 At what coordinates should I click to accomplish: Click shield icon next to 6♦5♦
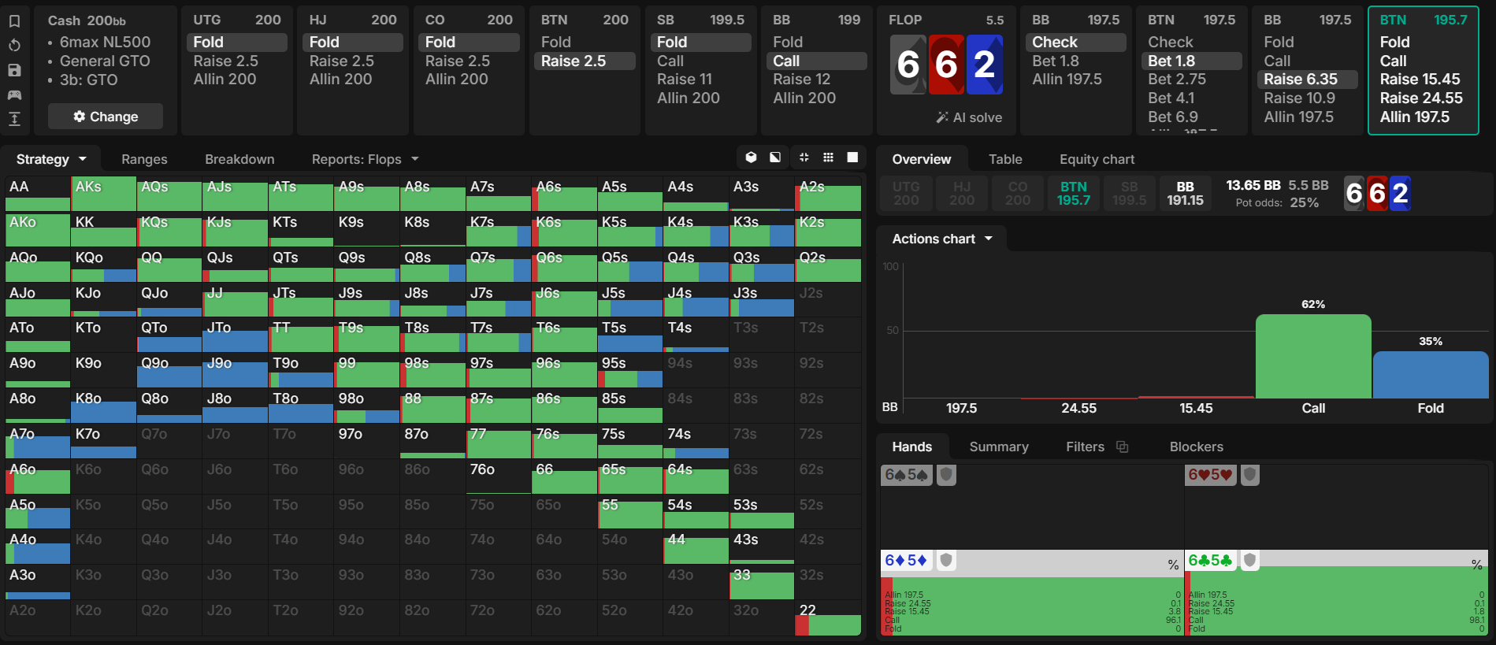pyautogui.click(x=946, y=560)
